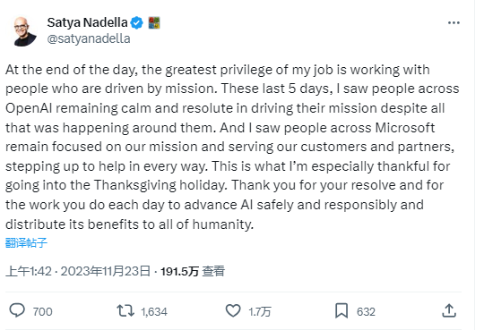Click the repost arrows icon
Image resolution: width=484 pixels, height=330 pixels.
pos(125,310)
